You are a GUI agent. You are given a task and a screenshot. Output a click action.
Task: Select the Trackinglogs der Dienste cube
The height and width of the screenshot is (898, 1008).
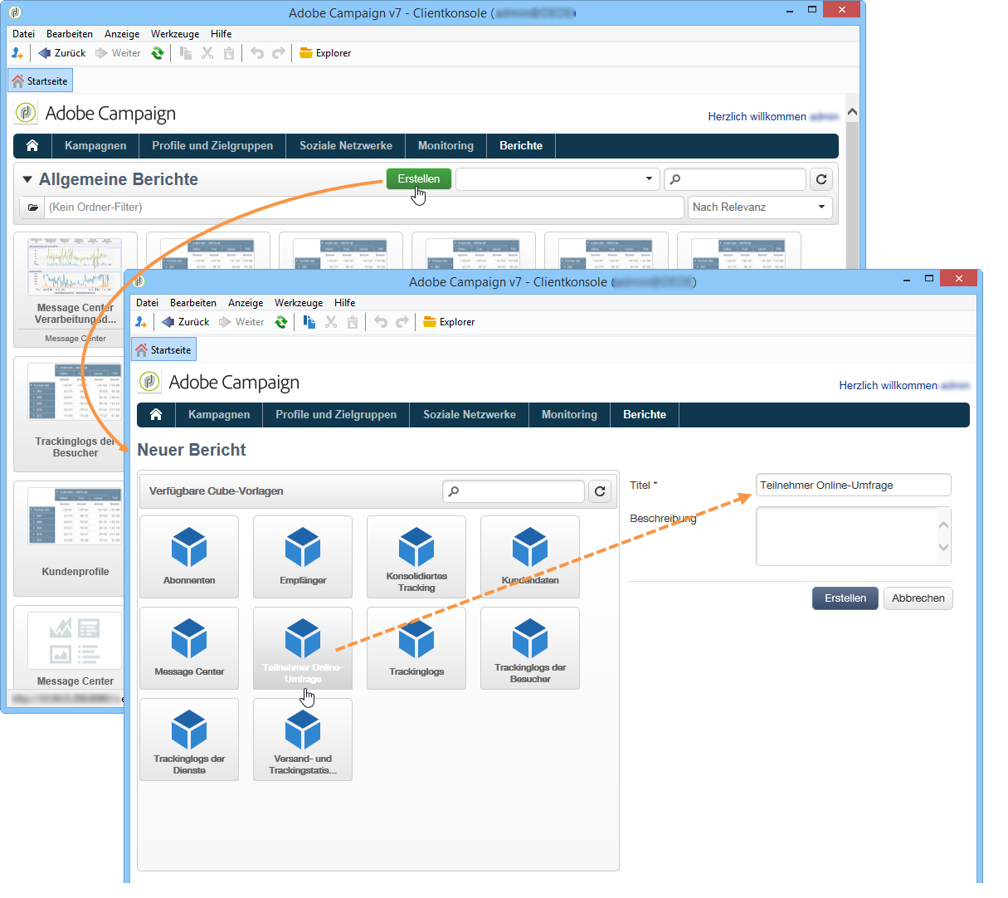pos(189,739)
